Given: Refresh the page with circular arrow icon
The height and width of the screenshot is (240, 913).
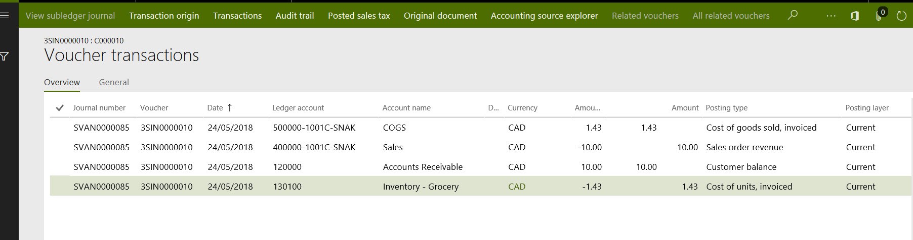Looking at the screenshot, I should click(901, 16).
